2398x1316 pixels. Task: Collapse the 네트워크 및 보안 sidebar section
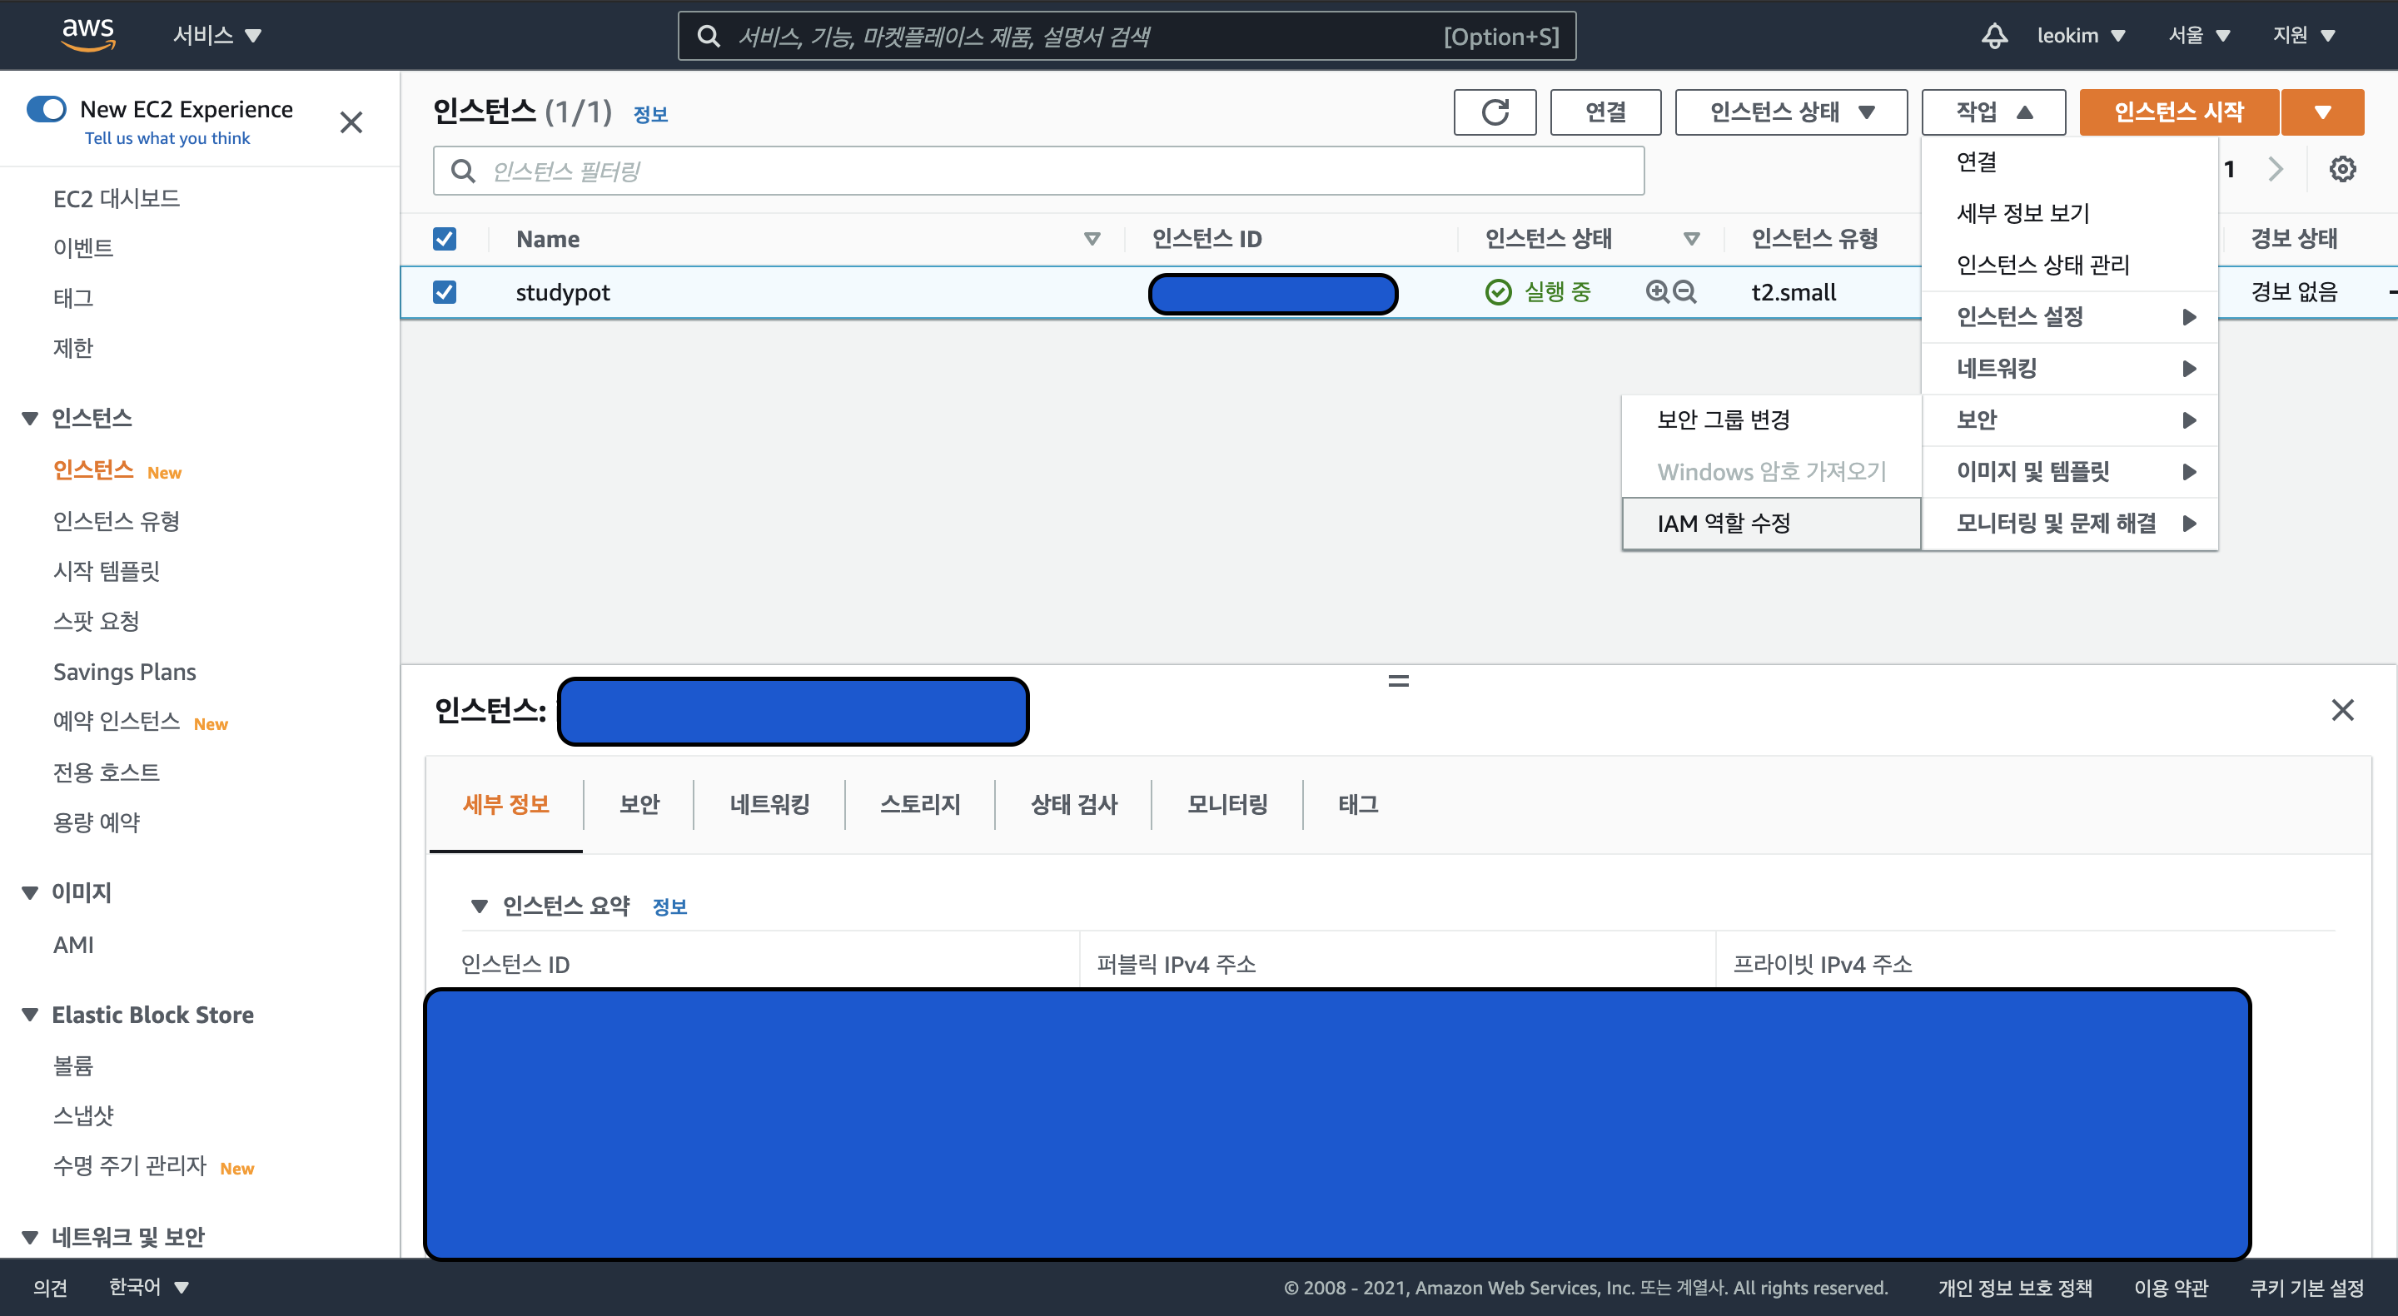(x=30, y=1237)
